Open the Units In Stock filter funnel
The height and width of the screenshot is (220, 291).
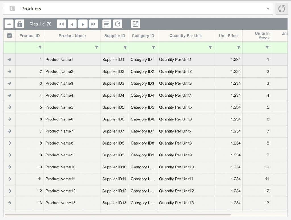(267, 48)
